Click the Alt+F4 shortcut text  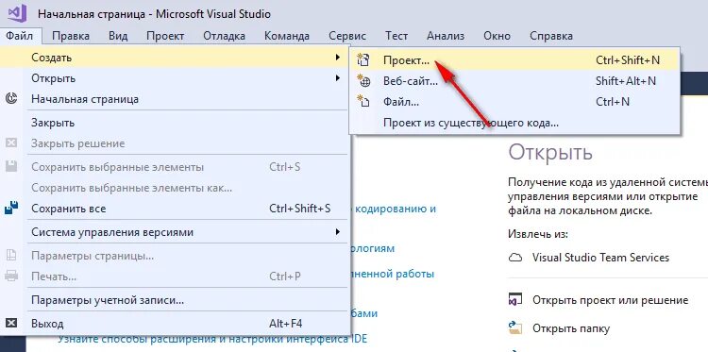point(285,324)
